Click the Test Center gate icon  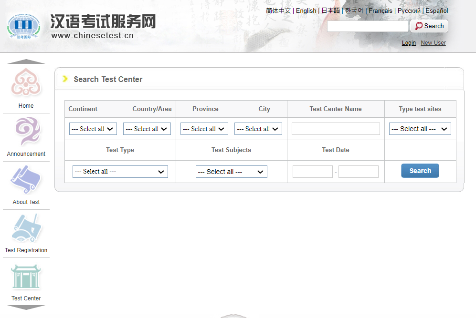pos(26,277)
